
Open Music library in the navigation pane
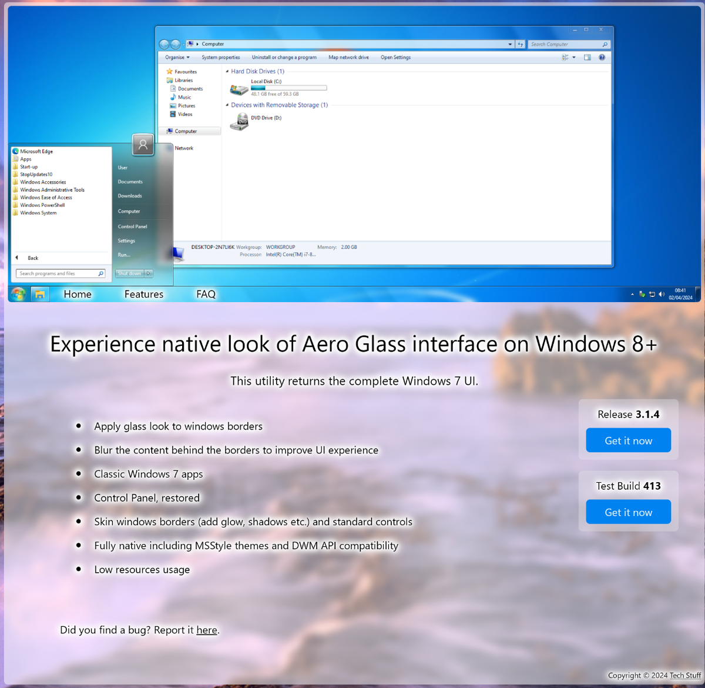[181, 97]
